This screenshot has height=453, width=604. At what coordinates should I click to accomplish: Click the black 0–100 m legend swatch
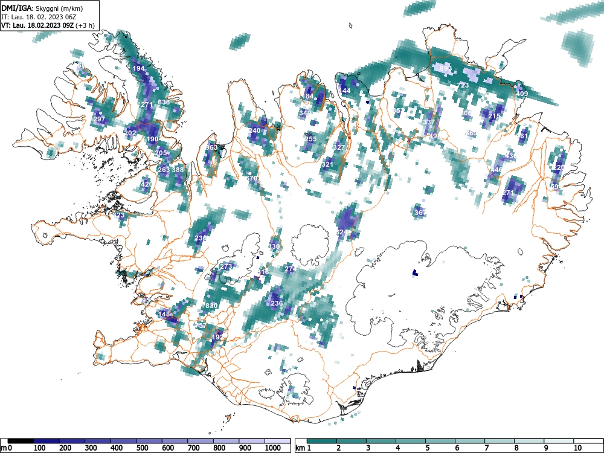point(21,441)
